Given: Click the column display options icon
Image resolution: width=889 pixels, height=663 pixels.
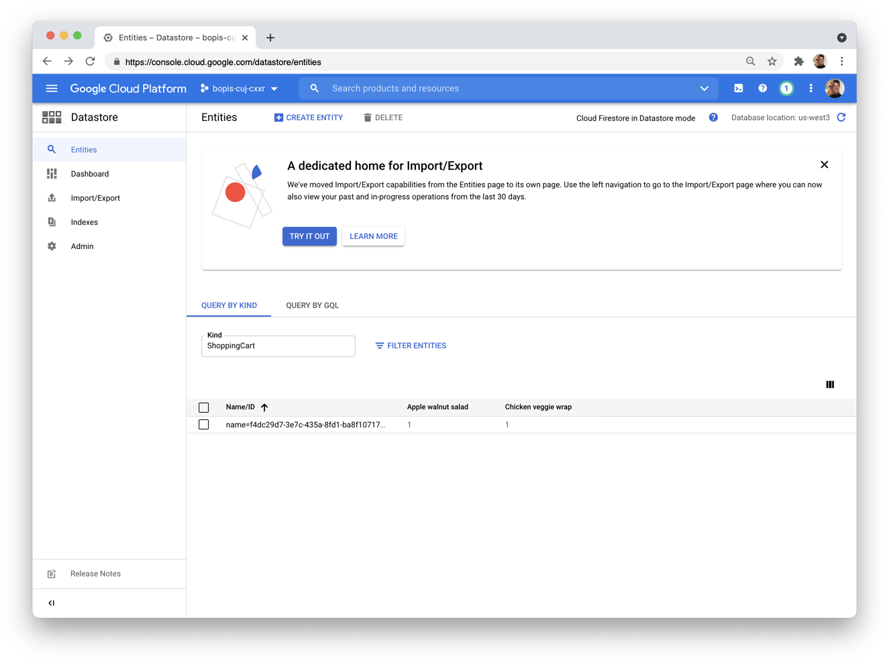Looking at the screenshot, I should coord(830,385).
